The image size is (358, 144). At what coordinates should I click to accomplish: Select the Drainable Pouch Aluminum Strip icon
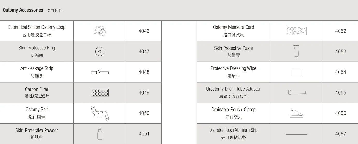pyautogui.click(x=296, y=134)
